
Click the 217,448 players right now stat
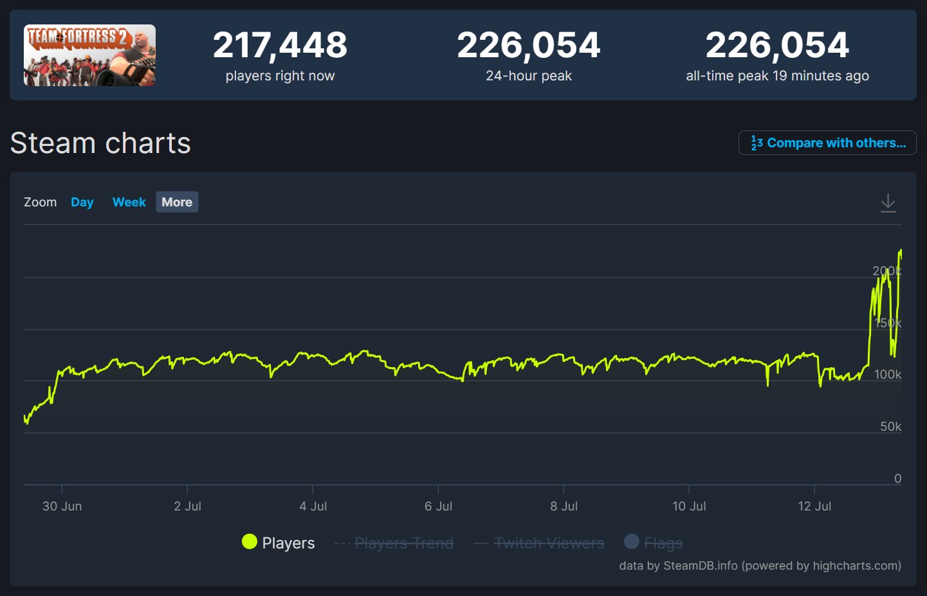280,45
